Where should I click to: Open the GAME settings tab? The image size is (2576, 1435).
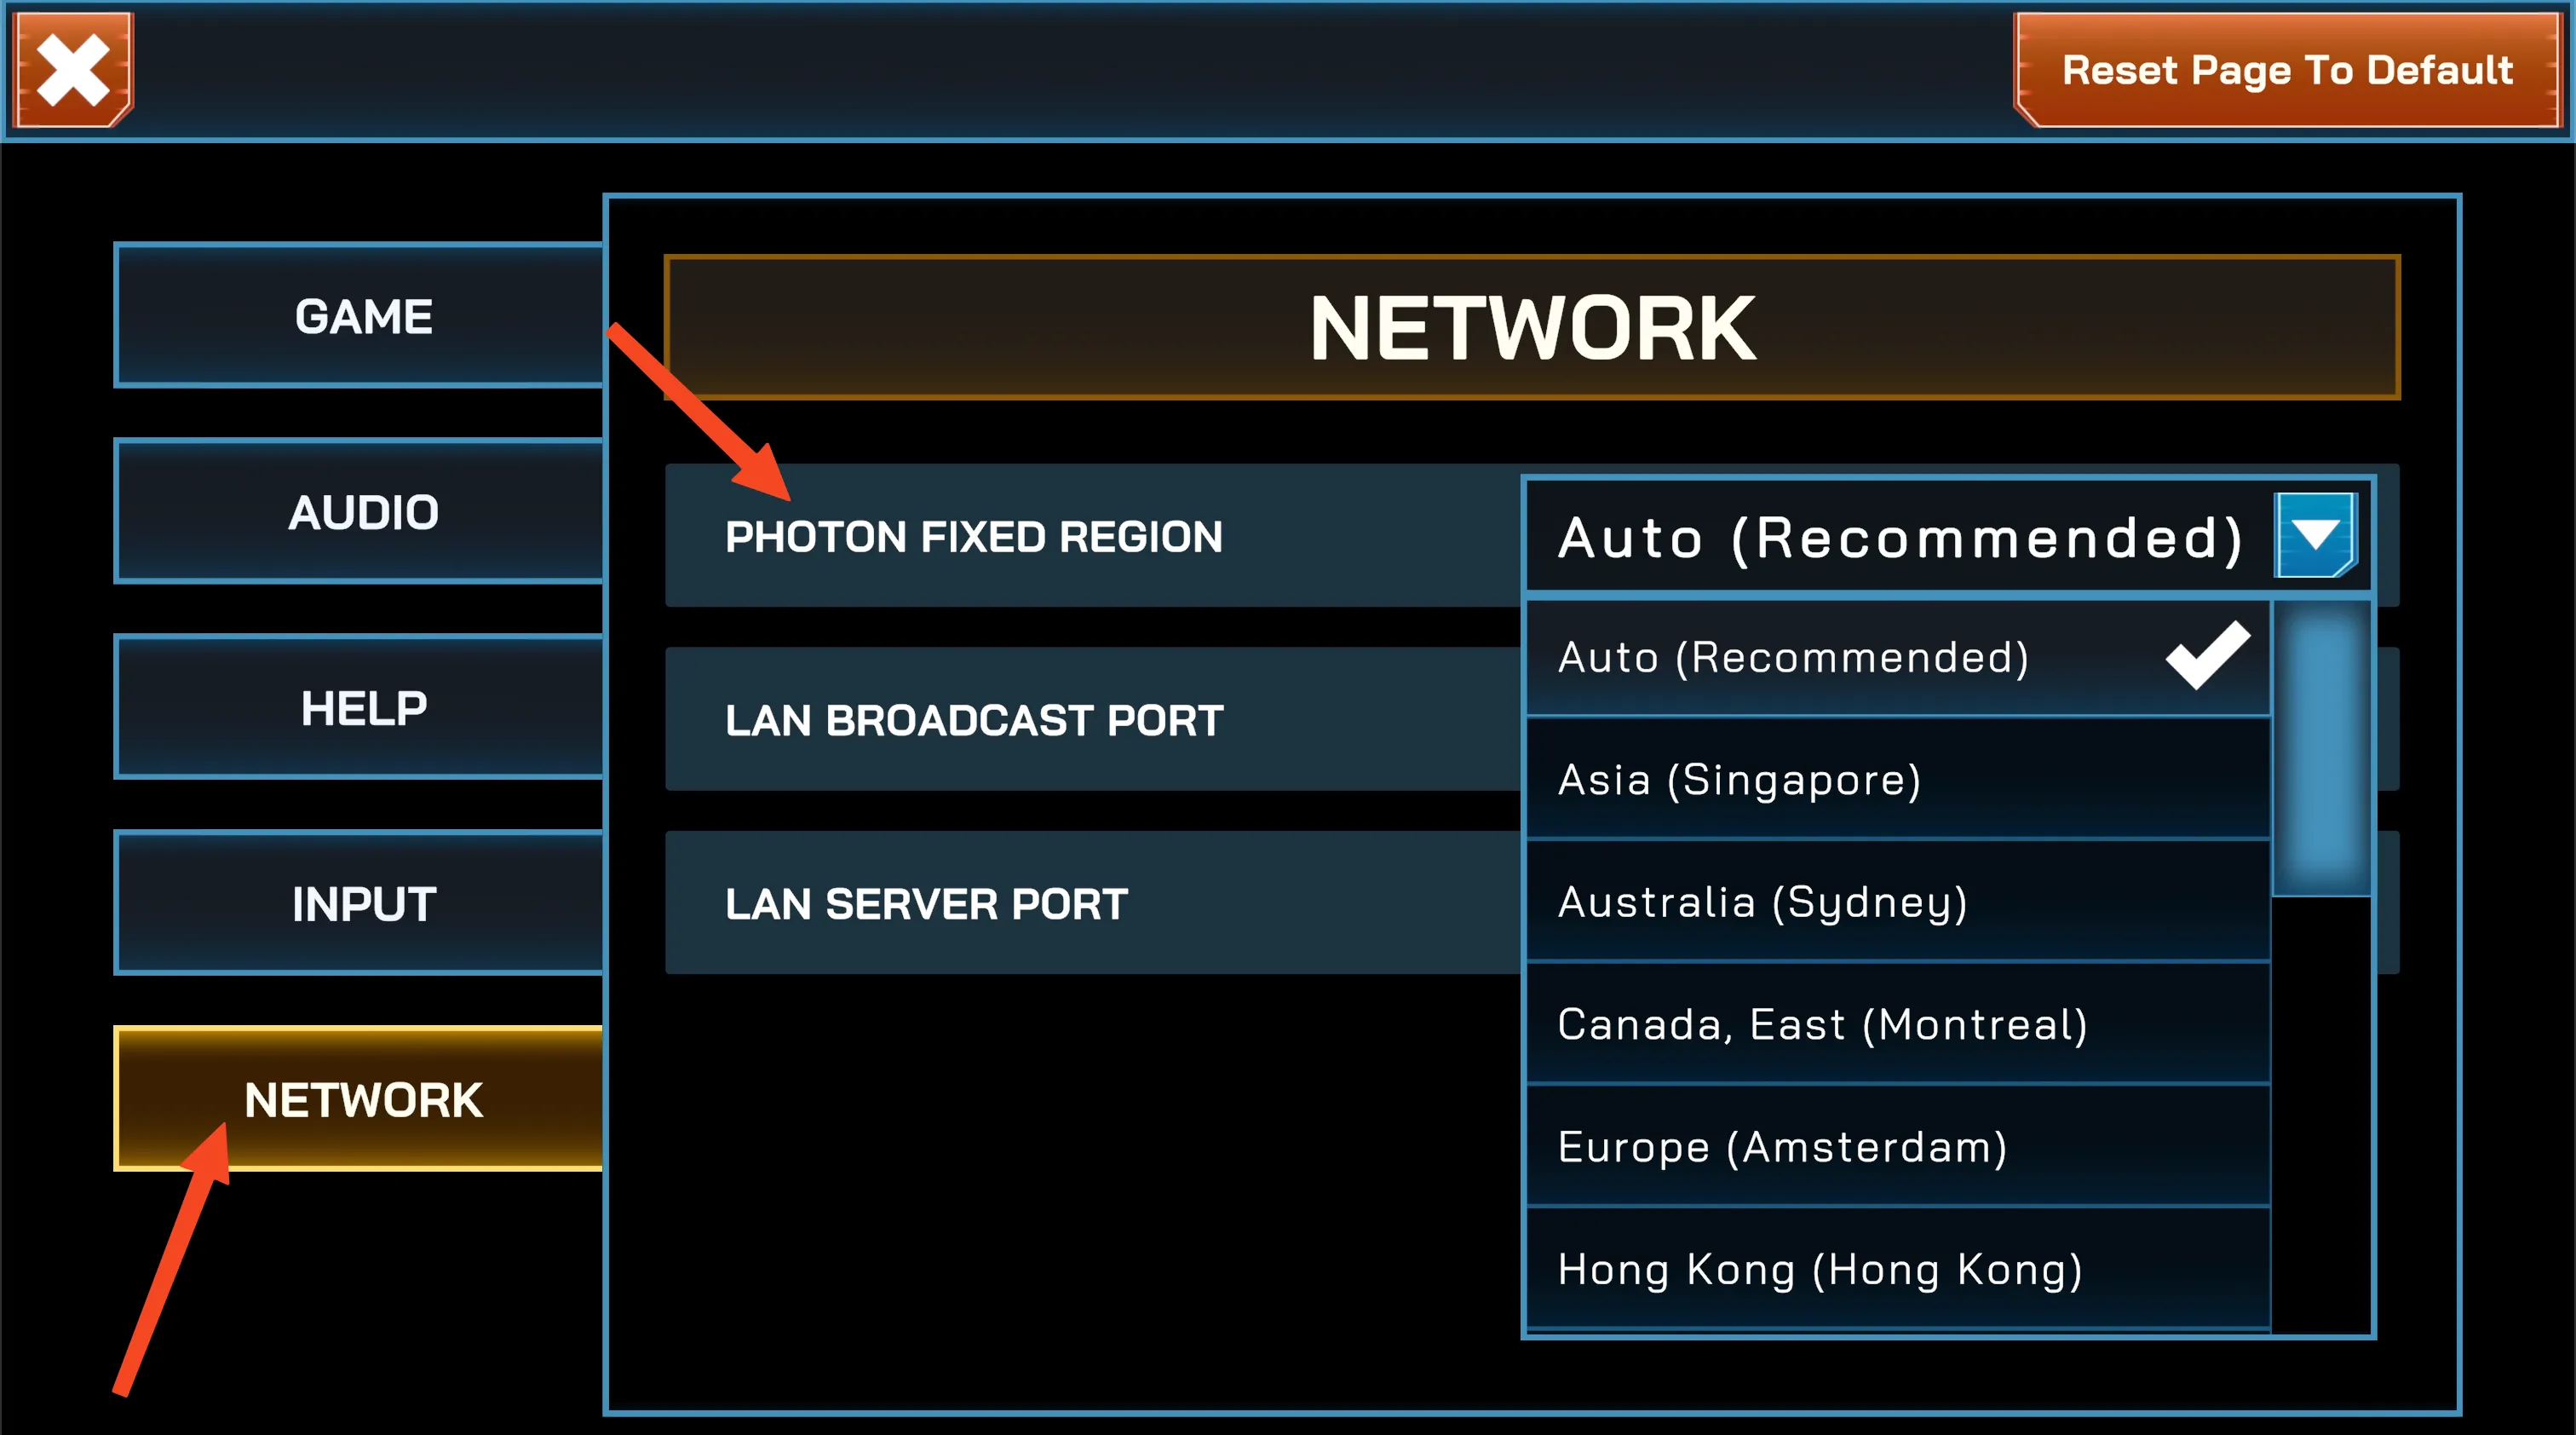(361, 316)
